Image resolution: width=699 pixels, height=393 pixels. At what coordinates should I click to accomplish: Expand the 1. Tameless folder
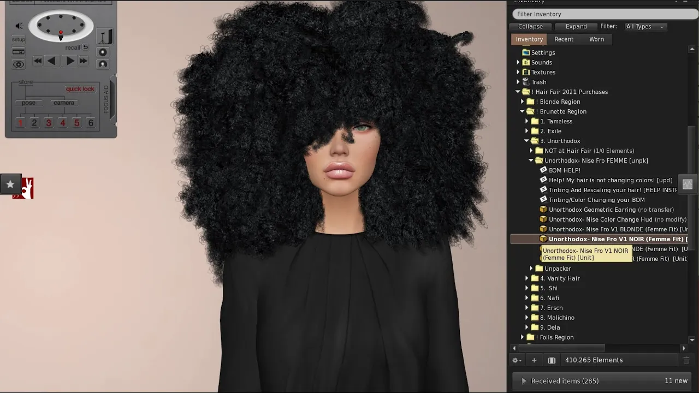[x=527, y=122]
